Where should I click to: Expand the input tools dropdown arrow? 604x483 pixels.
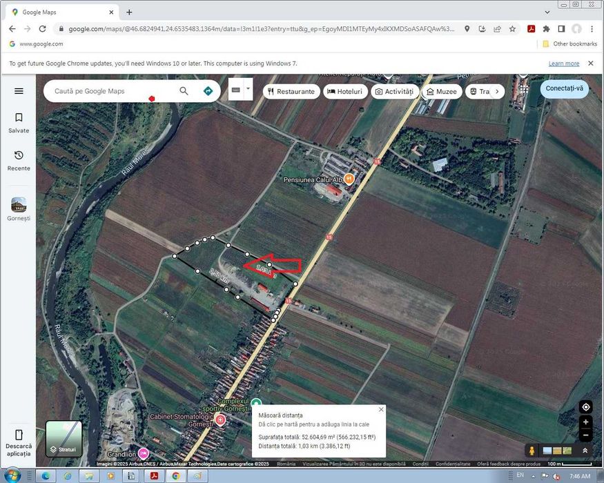click(x=248, y=89)
